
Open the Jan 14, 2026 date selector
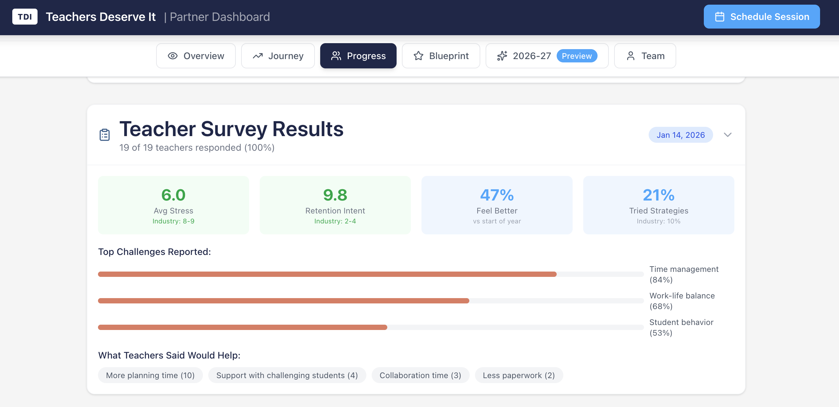(x=681, y=135)
